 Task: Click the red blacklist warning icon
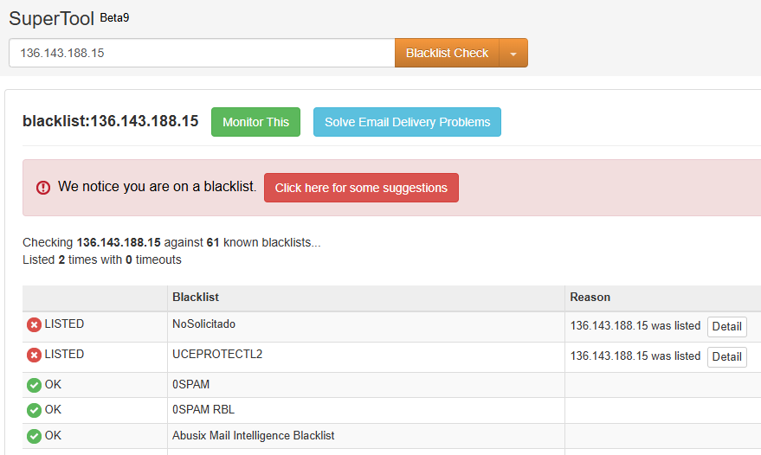tap(43, 188)
